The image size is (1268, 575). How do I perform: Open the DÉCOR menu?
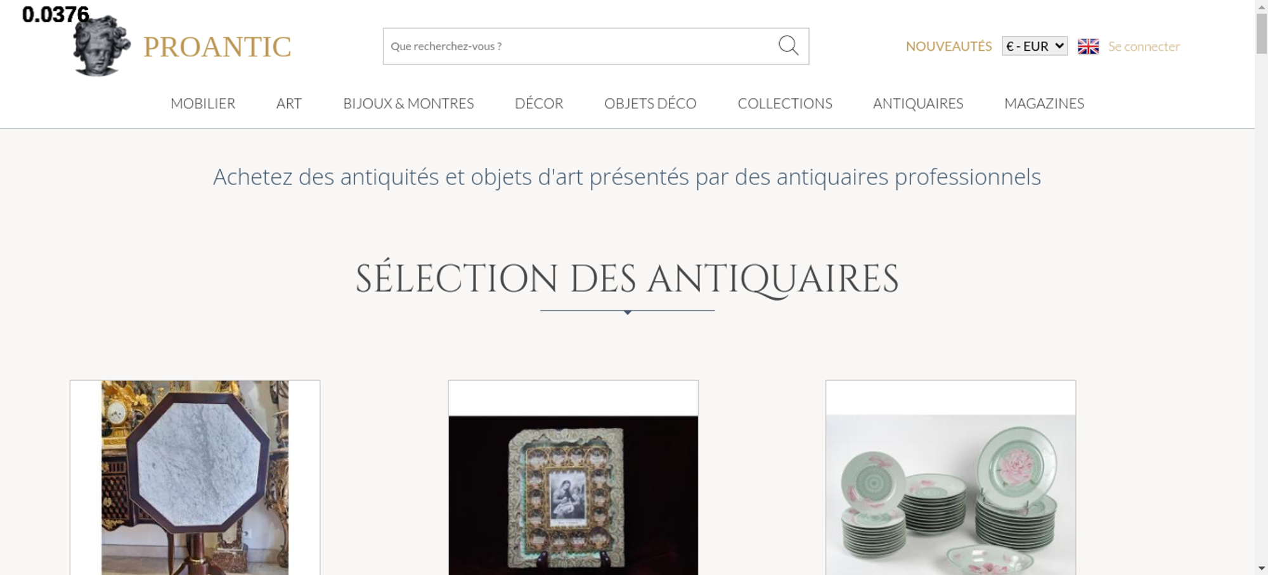pos(539,103)
